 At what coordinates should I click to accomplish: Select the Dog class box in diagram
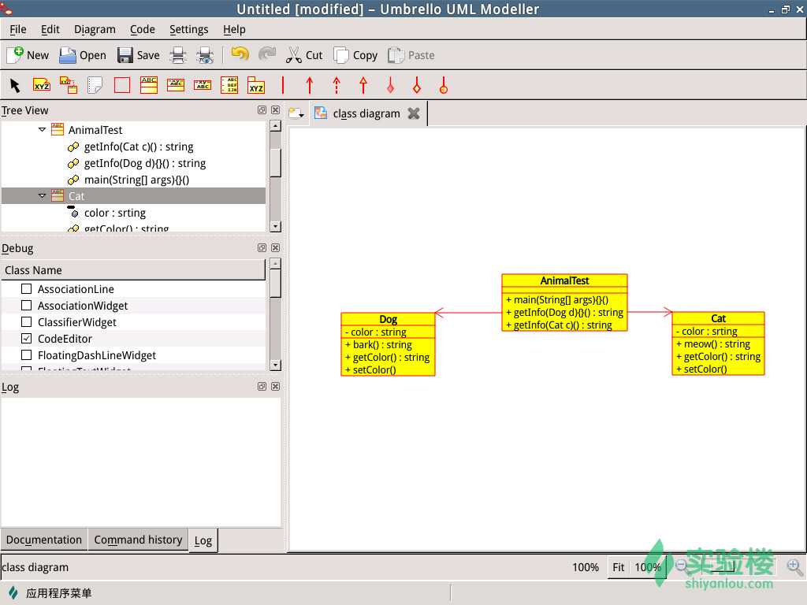pos(388,344)
